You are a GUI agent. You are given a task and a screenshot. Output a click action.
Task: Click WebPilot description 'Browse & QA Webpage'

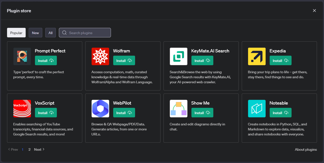coord(119,129)
